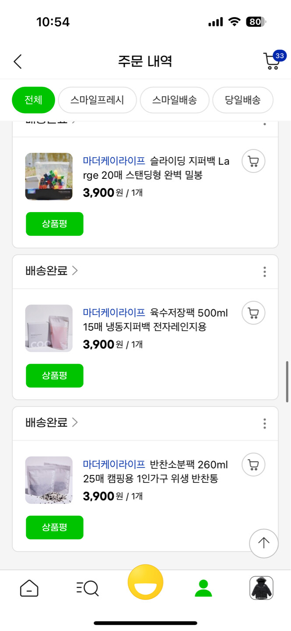The image size is (291, 631).
Task: Activate the 당일배송 filter
Action: coord(243,100)
